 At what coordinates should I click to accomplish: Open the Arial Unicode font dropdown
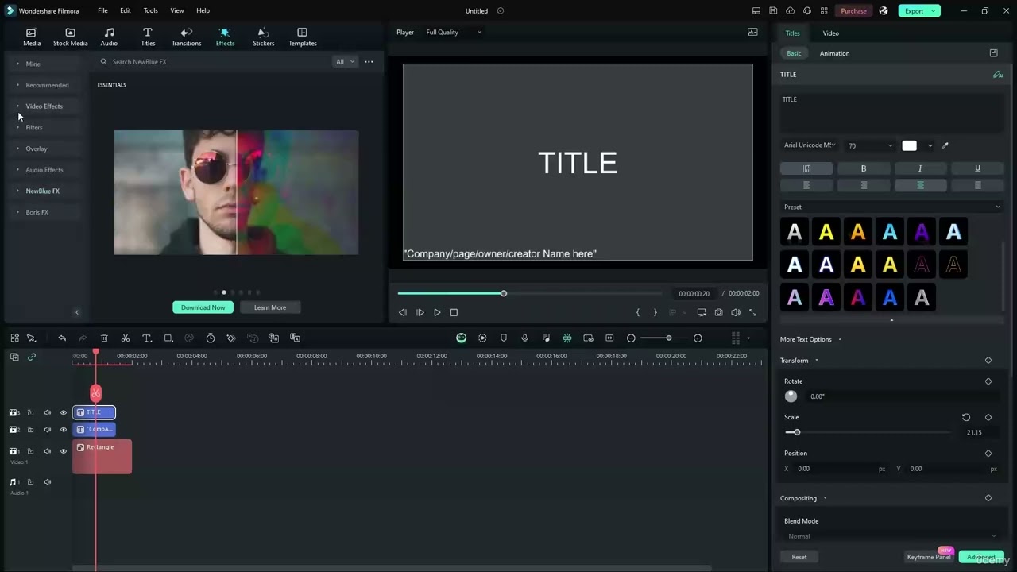[x=809, y=145]
